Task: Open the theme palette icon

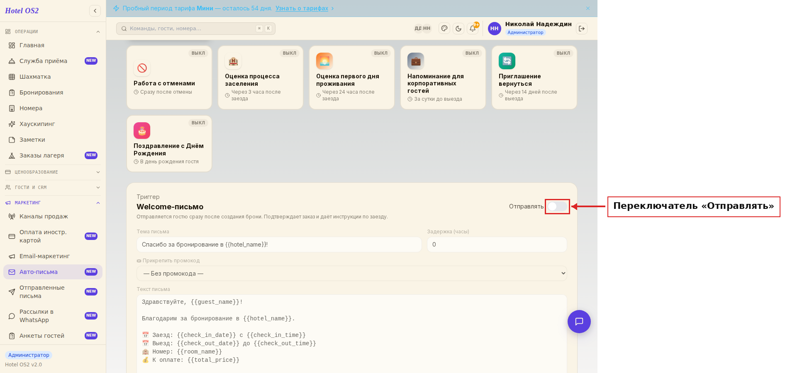Action: (x=444, y=29)
